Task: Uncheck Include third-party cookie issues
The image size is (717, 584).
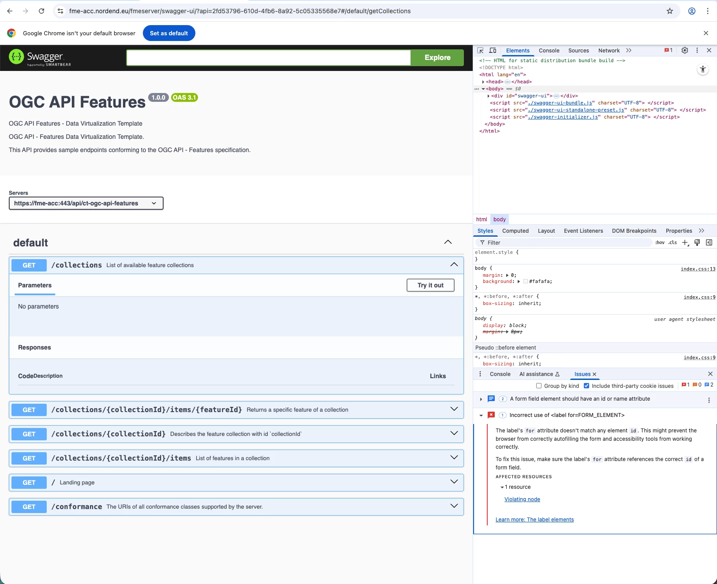Action: 586,386
